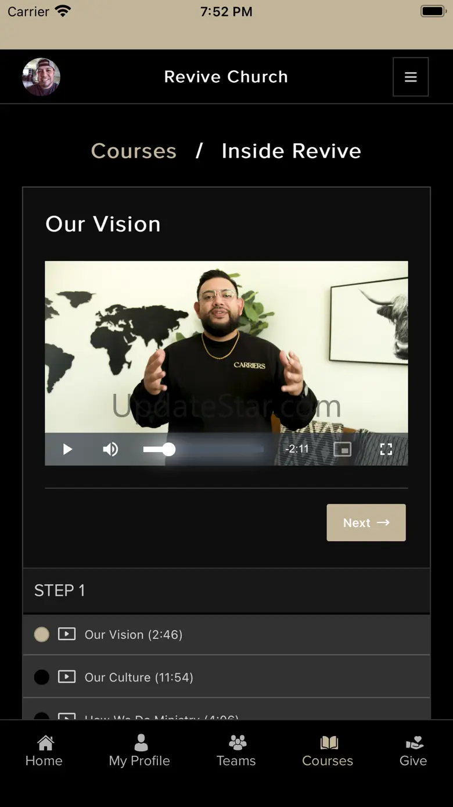Tap the user profile avatar photo
This screenshot has width=453, height=807.
(x=41, y=77)
